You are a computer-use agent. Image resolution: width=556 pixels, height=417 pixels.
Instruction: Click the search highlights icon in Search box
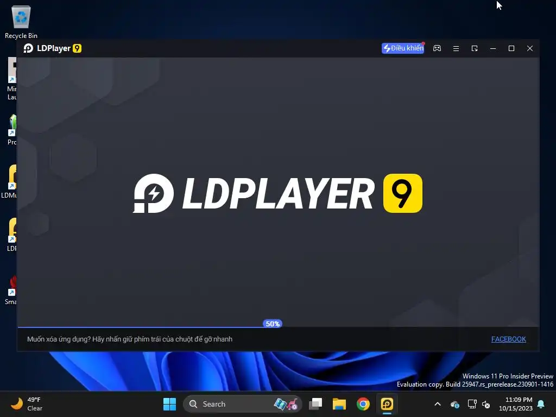coord(286,404)
